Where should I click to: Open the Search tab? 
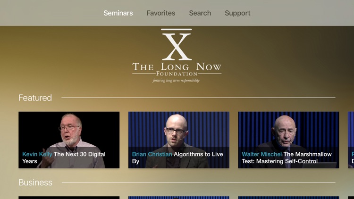(x=200, y=13)
